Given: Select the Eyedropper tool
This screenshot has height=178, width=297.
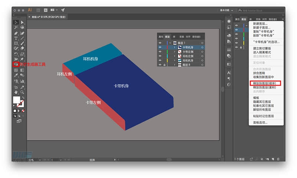Looking at the screenshot, I should click(16, 75).
